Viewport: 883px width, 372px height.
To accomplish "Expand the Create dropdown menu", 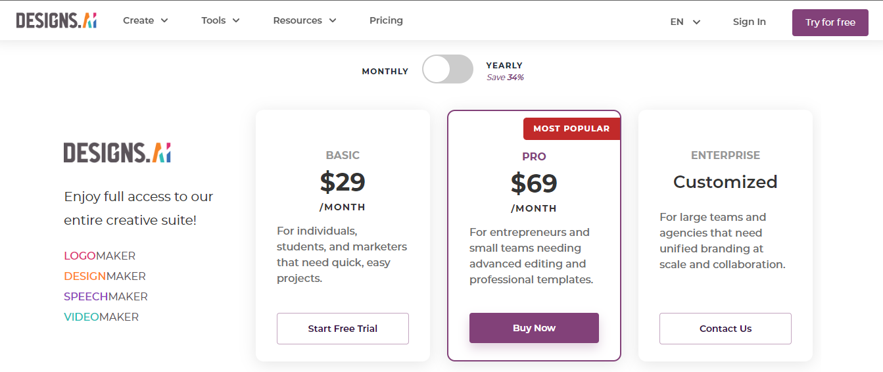I will pos(145,20).
